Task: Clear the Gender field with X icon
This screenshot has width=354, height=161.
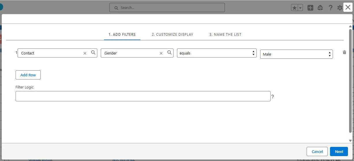Action: (x=161, y=53)
